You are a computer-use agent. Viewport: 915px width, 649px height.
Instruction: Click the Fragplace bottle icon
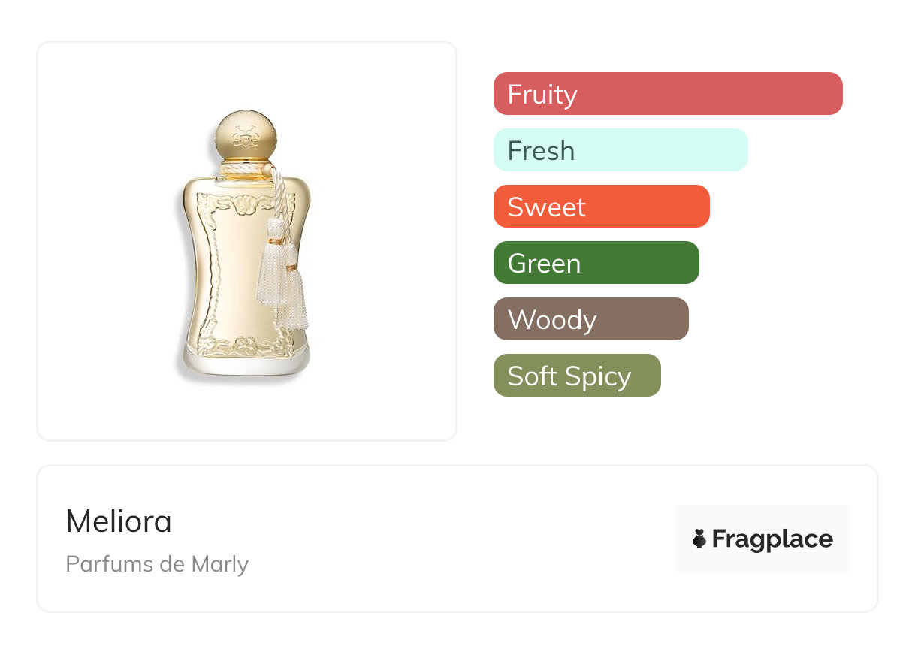pyautogui.click(x=699, y=539)
